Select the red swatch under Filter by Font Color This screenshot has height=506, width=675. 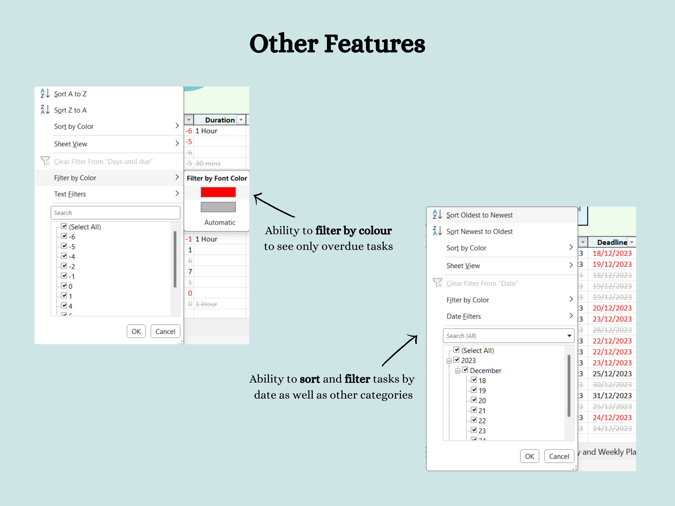click(218, 192)
